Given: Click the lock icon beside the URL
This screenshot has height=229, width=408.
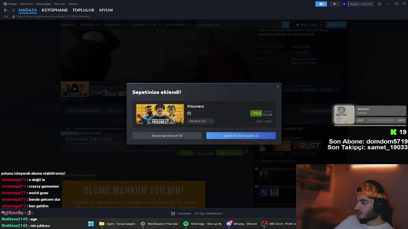Looking at the screenshot, I should pyautogui.click(x=14, y=17).
